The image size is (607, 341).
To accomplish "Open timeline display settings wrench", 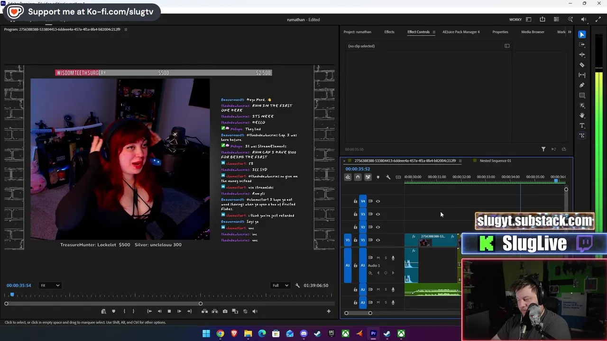I will click(388, 177).
